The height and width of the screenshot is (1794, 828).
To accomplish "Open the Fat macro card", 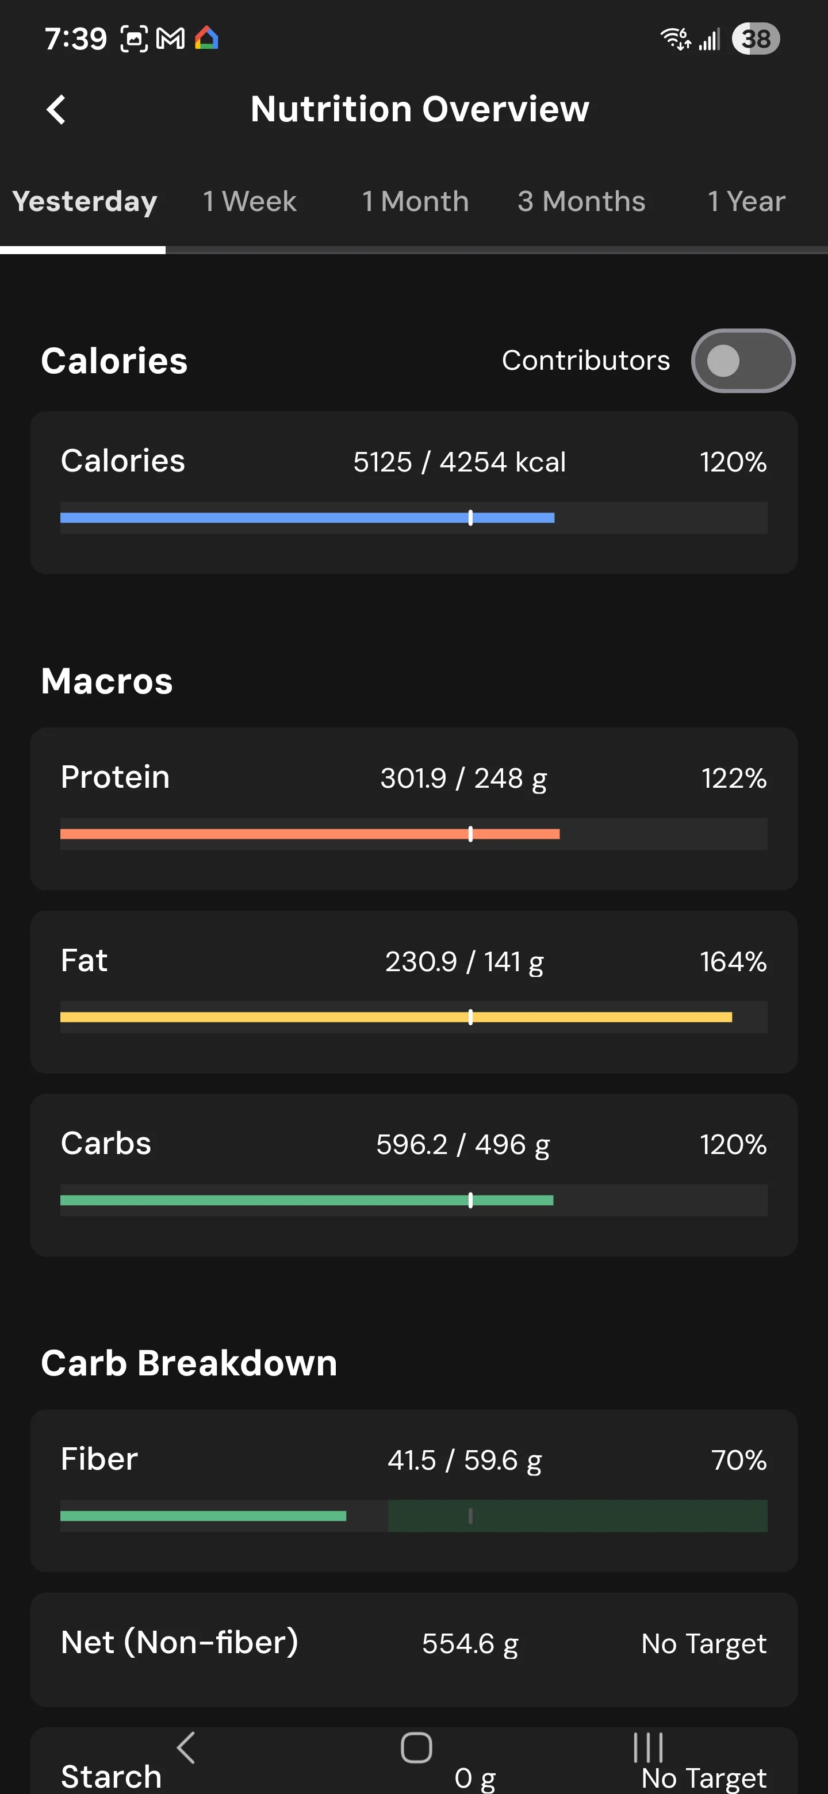I will [x=413, y=992].
